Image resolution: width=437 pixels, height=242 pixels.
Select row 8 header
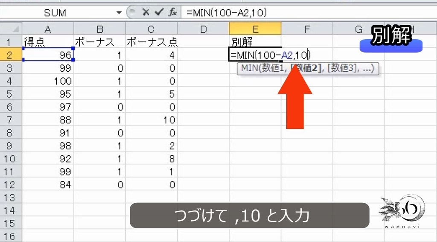[x=11, y=133]
